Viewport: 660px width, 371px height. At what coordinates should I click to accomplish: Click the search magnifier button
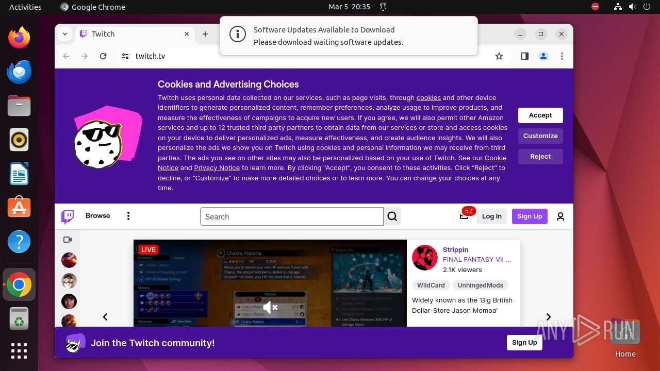pyautogui.click(x=392, y=216)
